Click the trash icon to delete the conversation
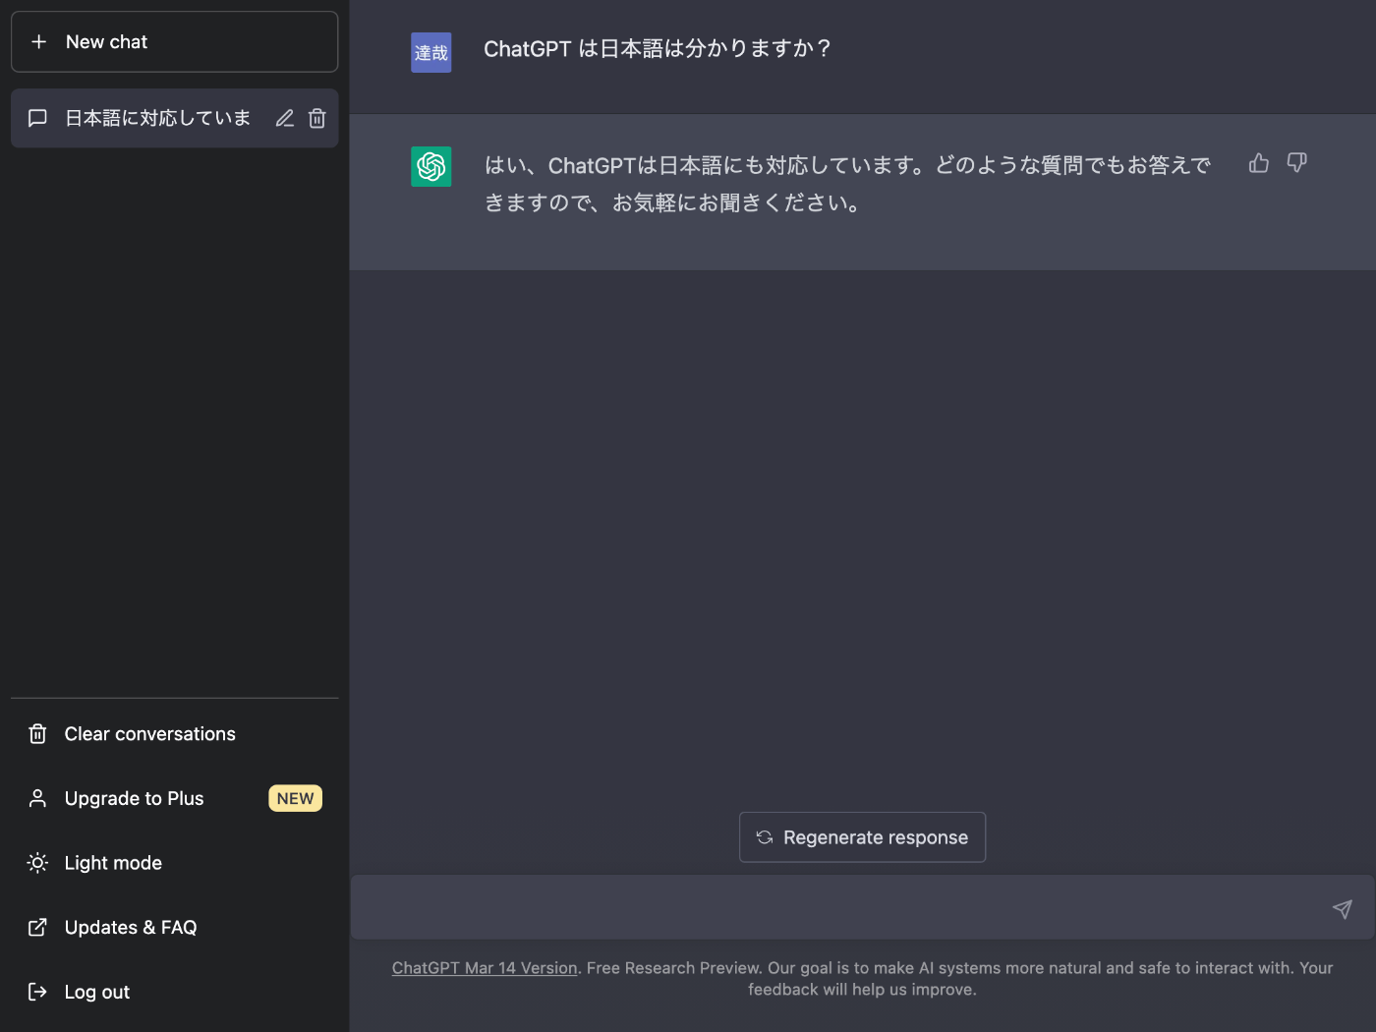The height and width of the screenshot is (1032, 1376). pos(316,118)
